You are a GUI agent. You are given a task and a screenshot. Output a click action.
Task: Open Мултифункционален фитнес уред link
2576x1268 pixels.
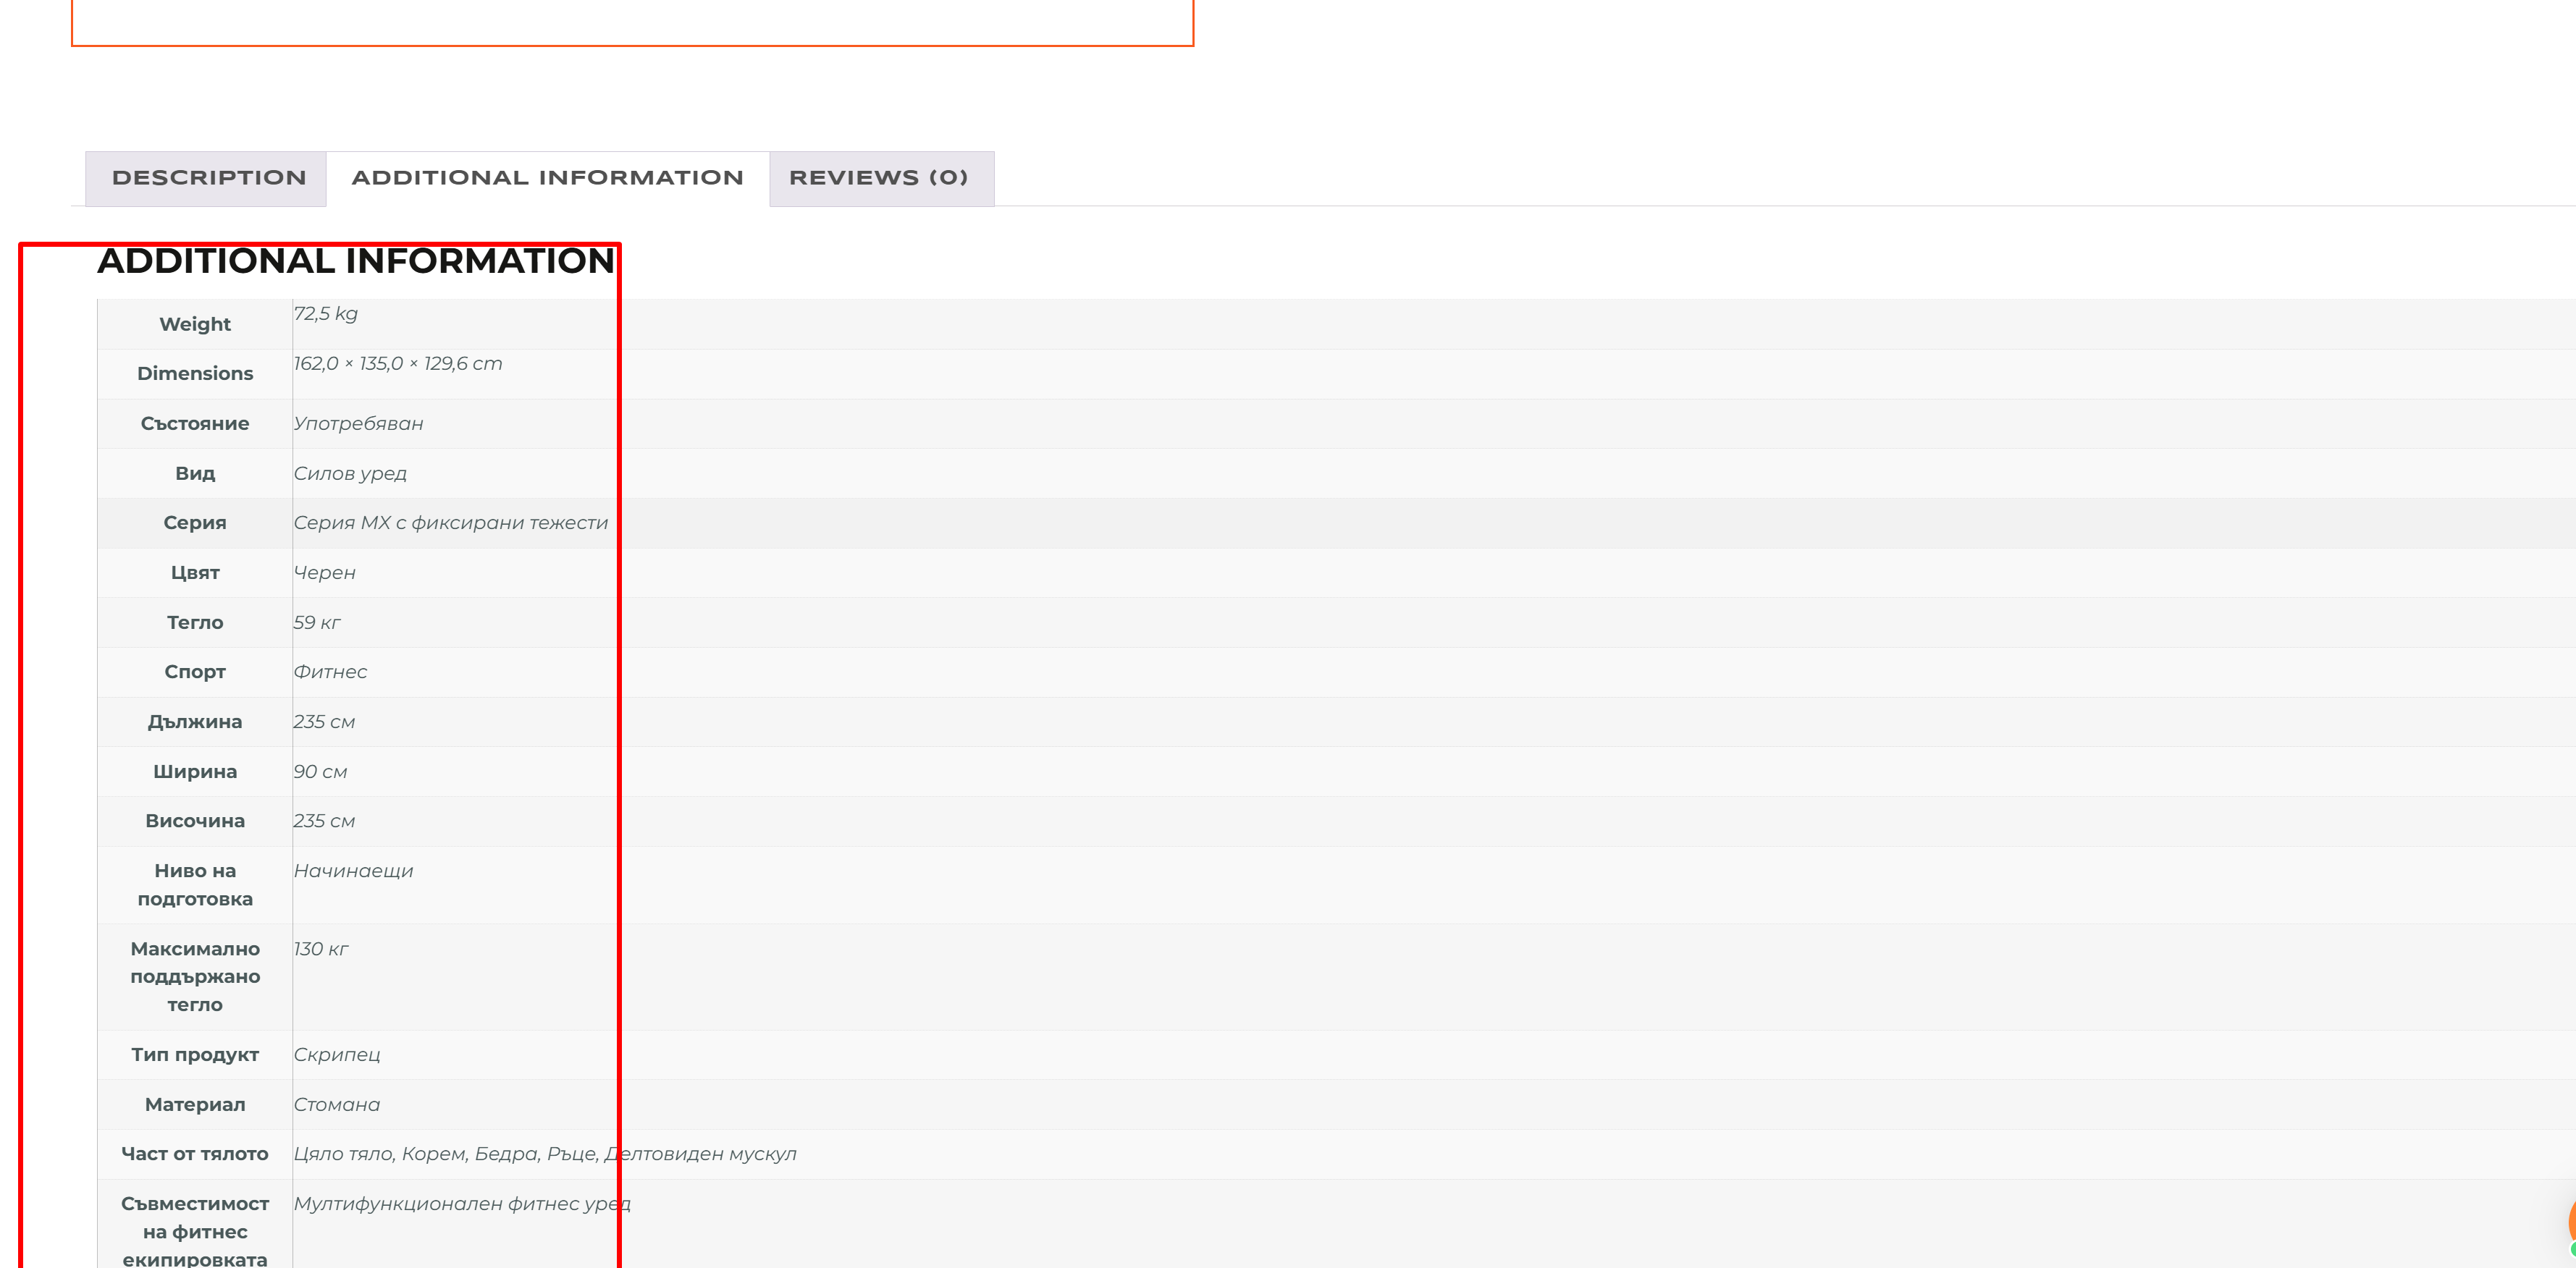coord(462,1204)
